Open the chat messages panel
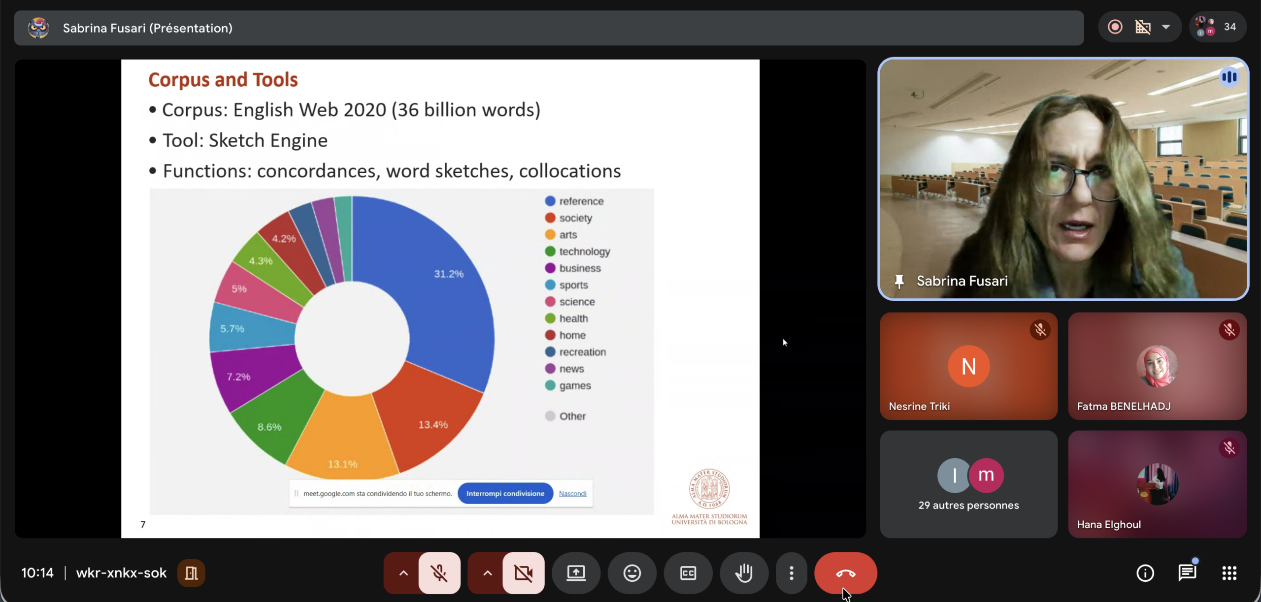Screen dimensions: 1261x602 coord(1187,573)
